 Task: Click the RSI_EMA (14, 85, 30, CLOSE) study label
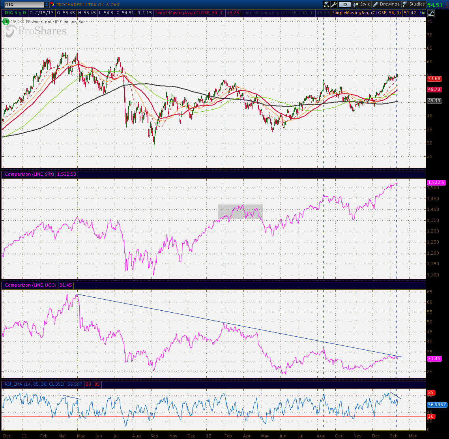pyautogui.click(x=34, y=384)
